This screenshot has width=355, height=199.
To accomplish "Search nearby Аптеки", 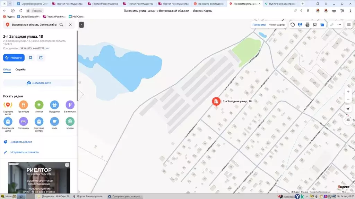I will (39, 107).
